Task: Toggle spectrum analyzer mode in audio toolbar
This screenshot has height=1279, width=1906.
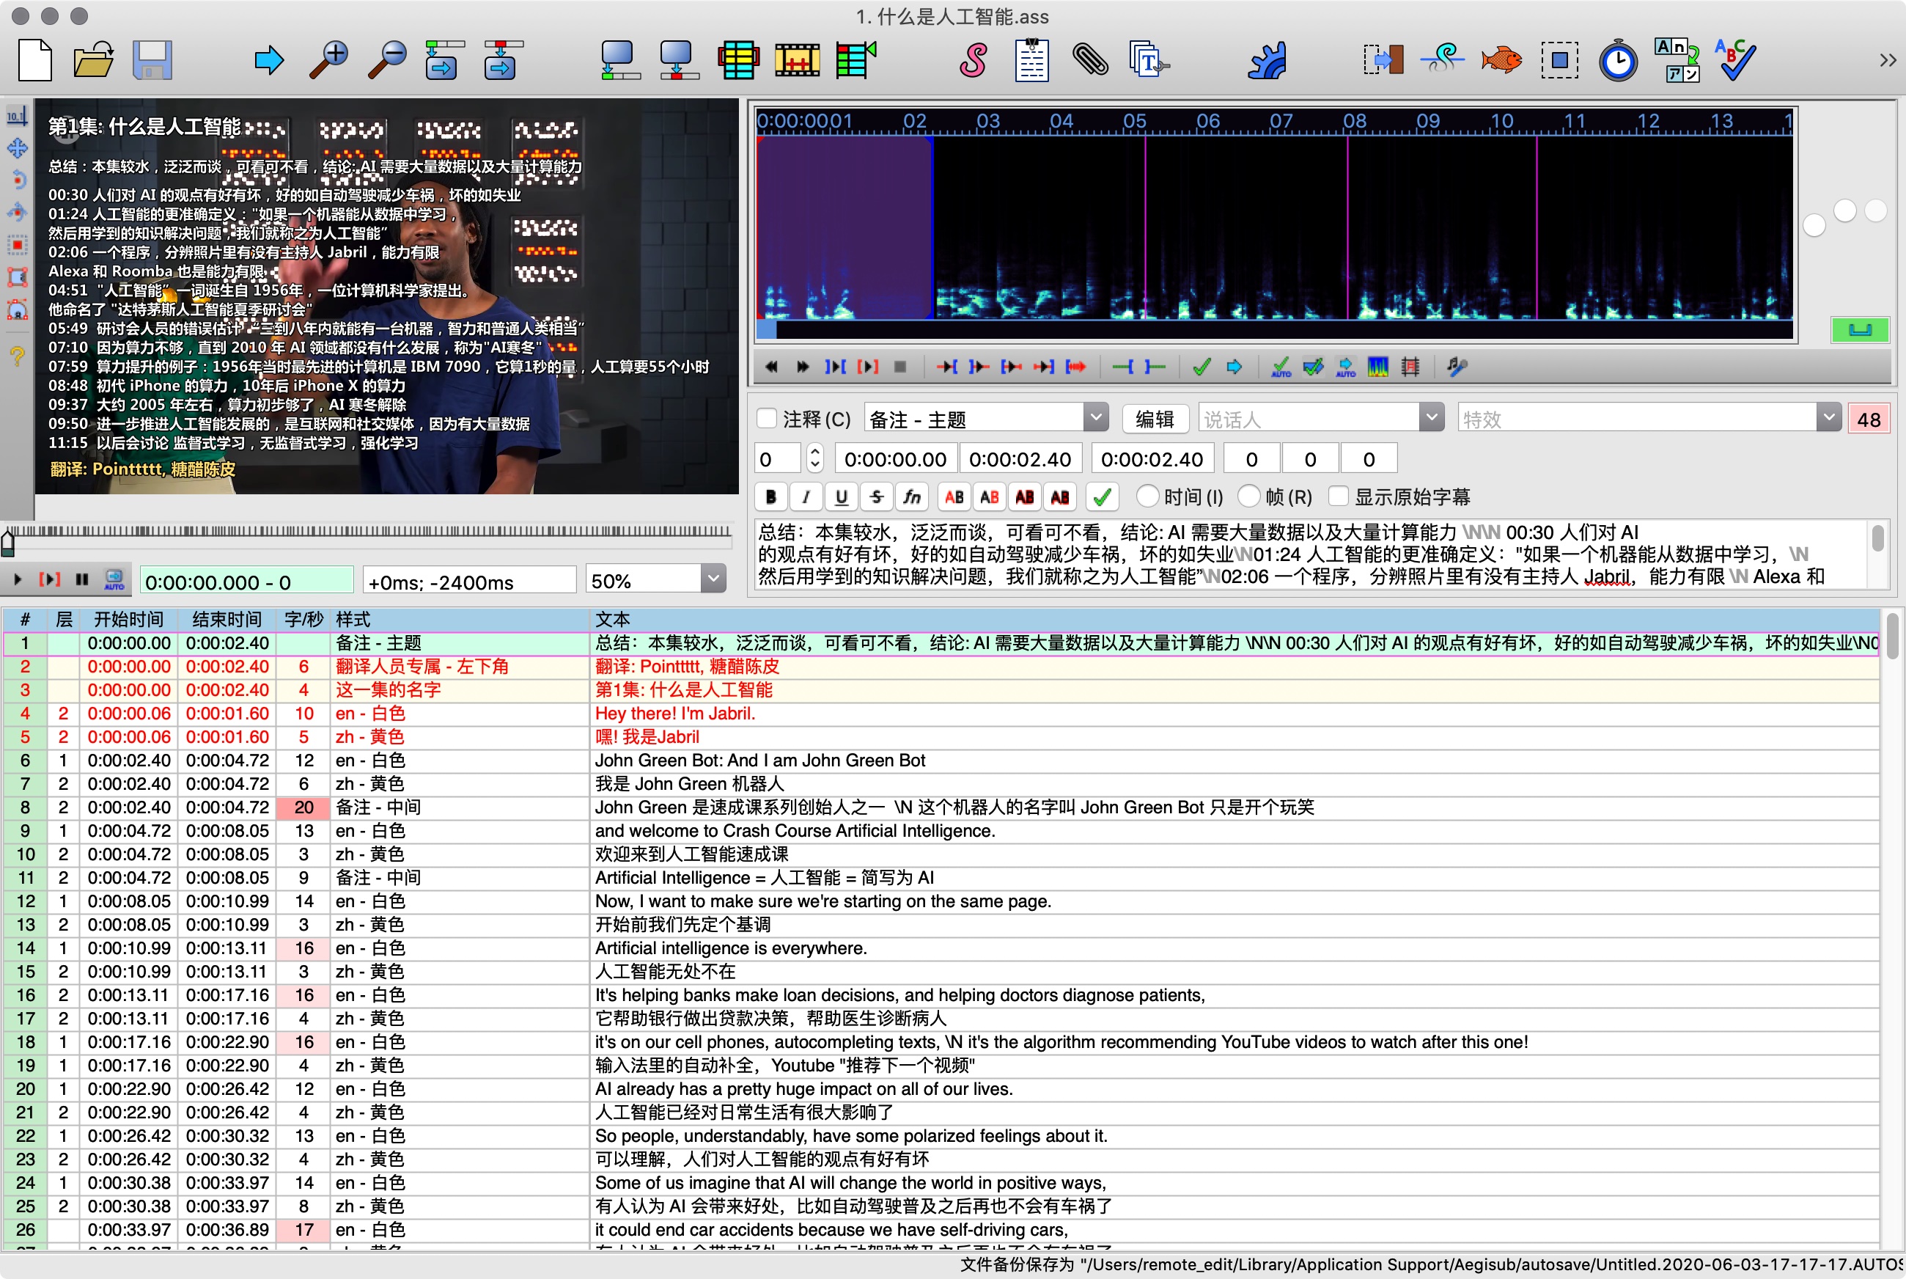Action: [x=1377, y=367]
